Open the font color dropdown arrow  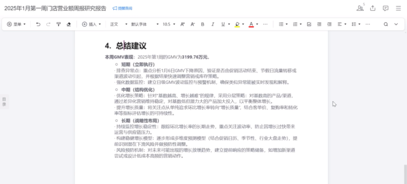(257, 24)
